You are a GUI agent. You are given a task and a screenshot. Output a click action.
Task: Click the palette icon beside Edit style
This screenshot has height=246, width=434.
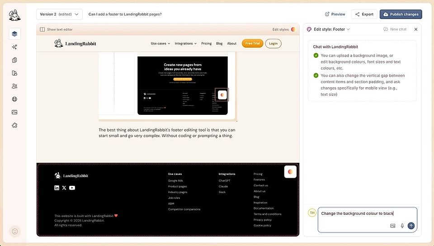[x=309, y=29]
